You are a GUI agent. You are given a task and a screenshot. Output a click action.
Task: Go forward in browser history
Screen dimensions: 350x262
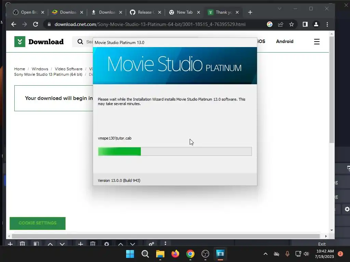pyautogui.click(x=25, y=24)
